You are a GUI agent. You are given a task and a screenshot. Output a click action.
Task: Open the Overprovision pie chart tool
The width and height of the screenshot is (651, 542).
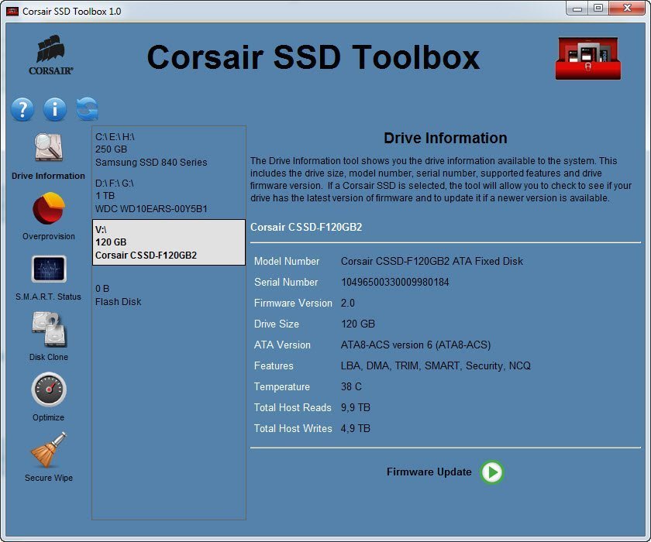(x=48, y=210)
